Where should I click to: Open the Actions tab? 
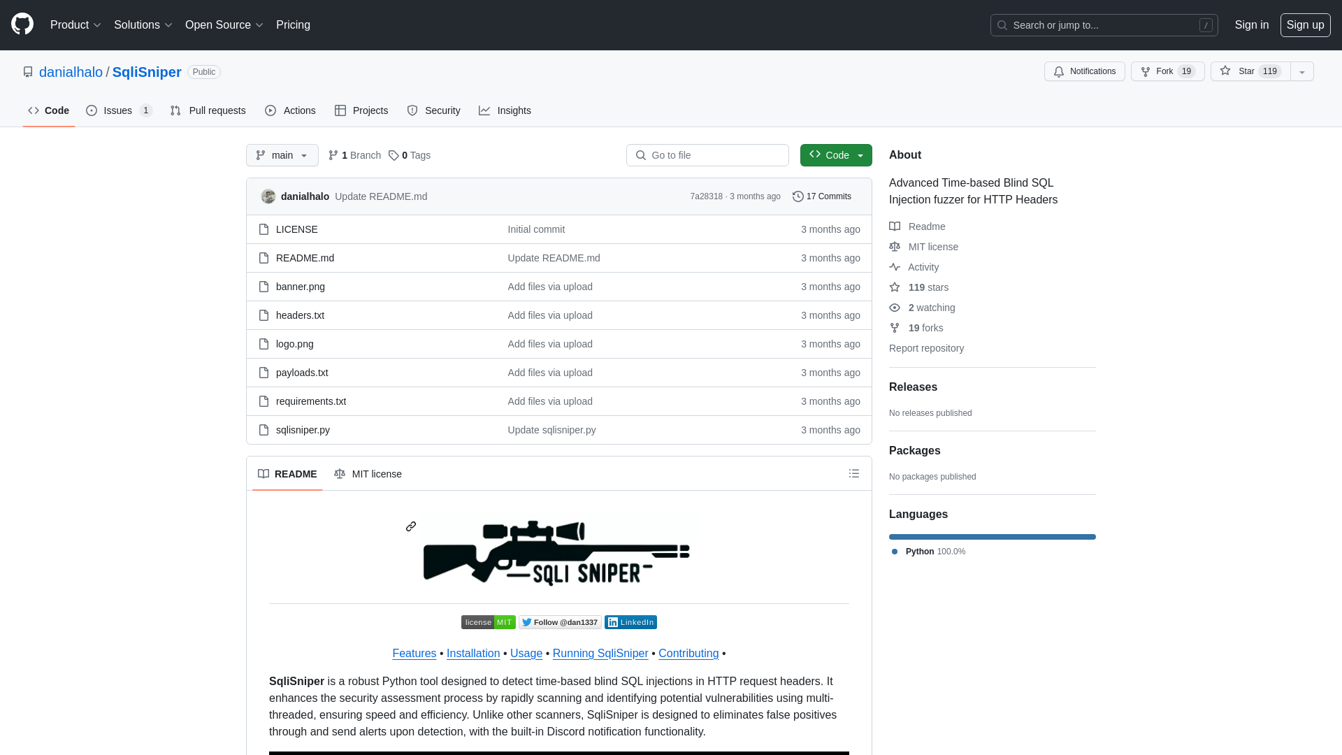pos(290,110)
